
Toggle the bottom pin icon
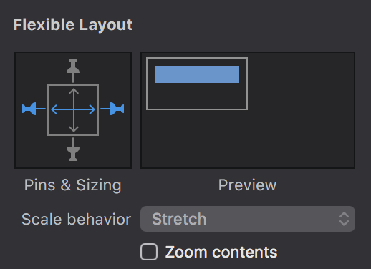[73, 150]
